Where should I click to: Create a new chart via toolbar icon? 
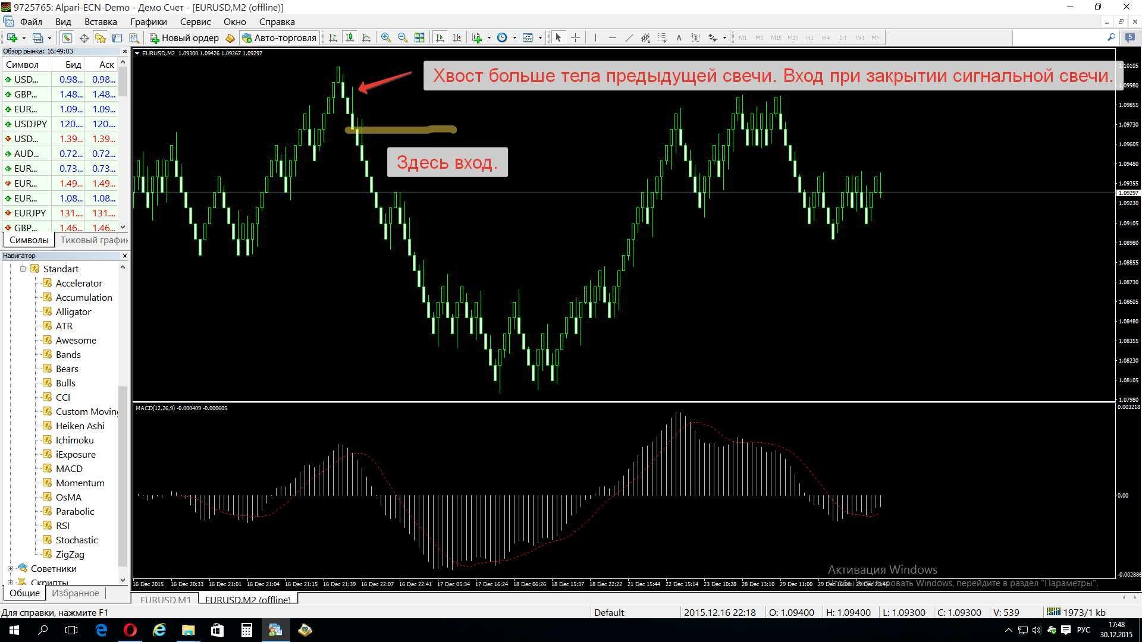12,37
